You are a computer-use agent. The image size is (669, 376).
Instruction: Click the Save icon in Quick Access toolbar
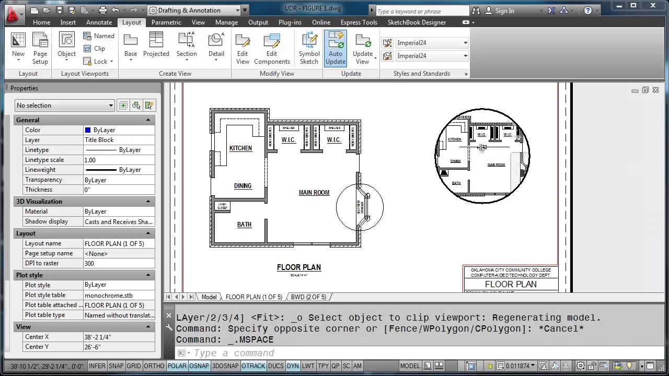point(60,10)
